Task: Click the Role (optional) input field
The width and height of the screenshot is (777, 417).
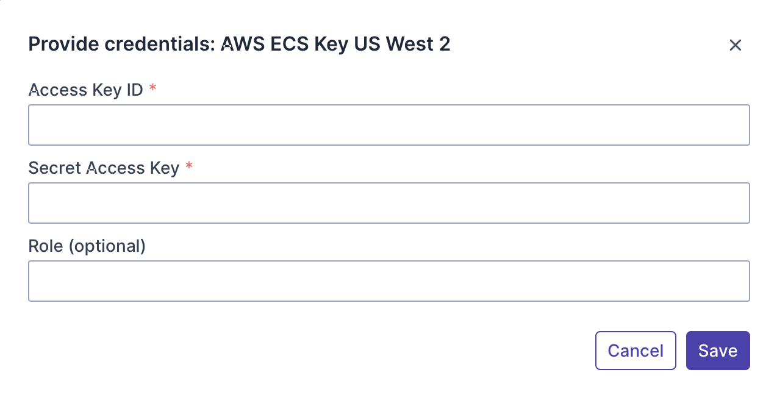Action: click(x=389, y=281)
